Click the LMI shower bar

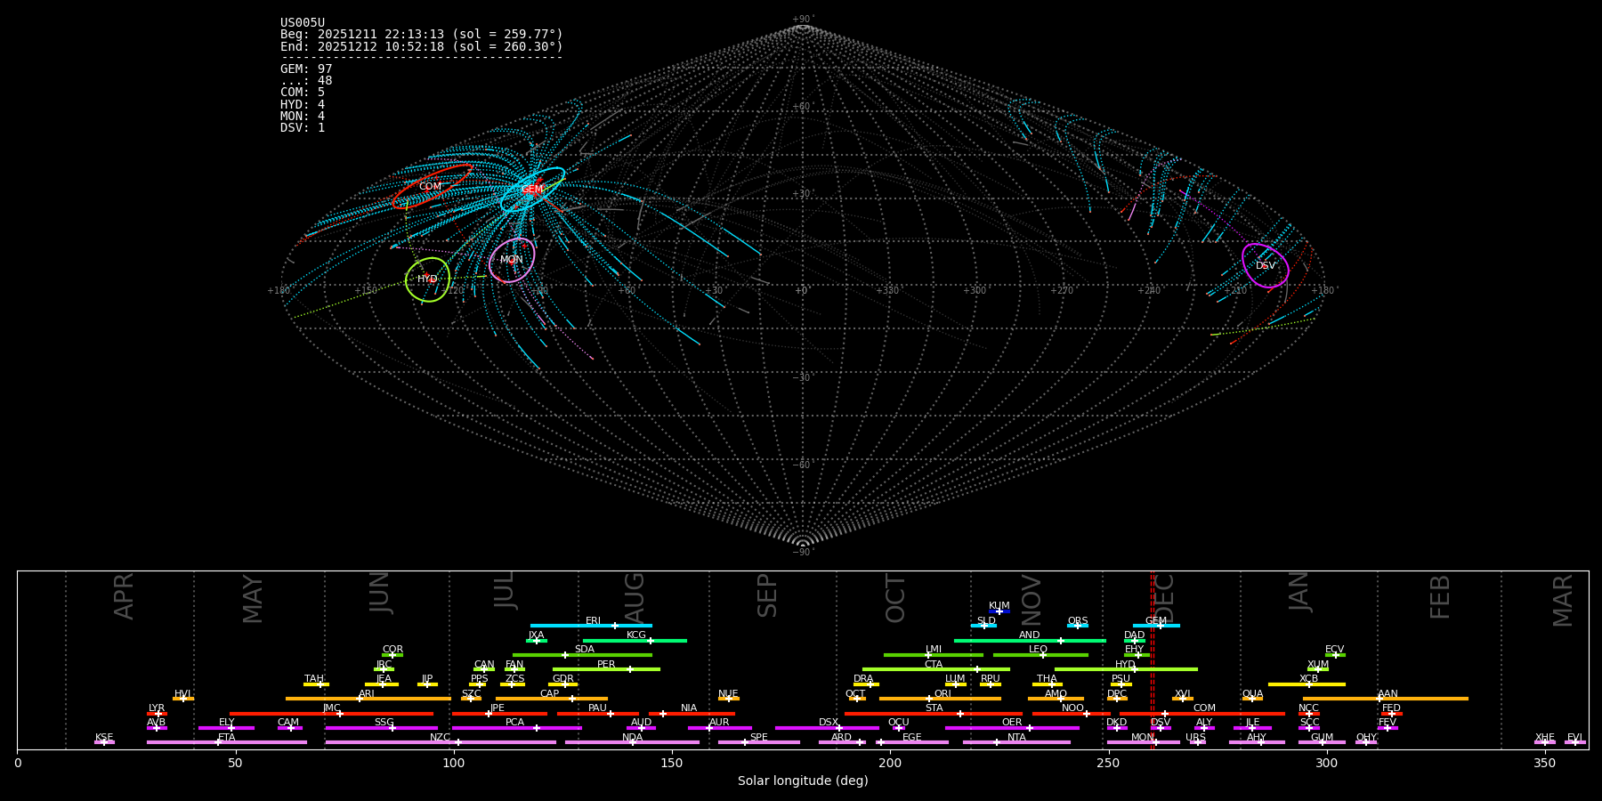coord(934,655)
